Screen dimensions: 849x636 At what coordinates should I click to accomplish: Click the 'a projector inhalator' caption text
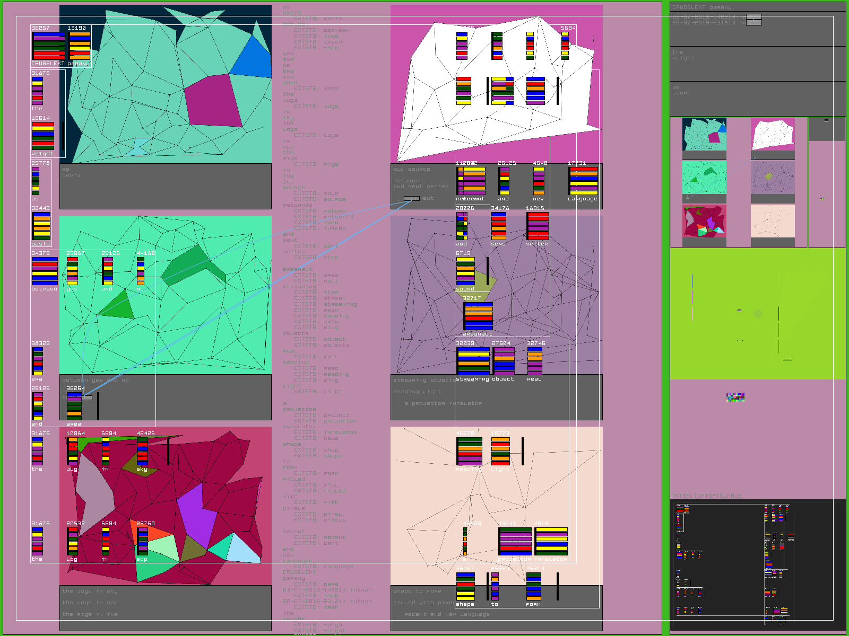[x=443, y=404]
